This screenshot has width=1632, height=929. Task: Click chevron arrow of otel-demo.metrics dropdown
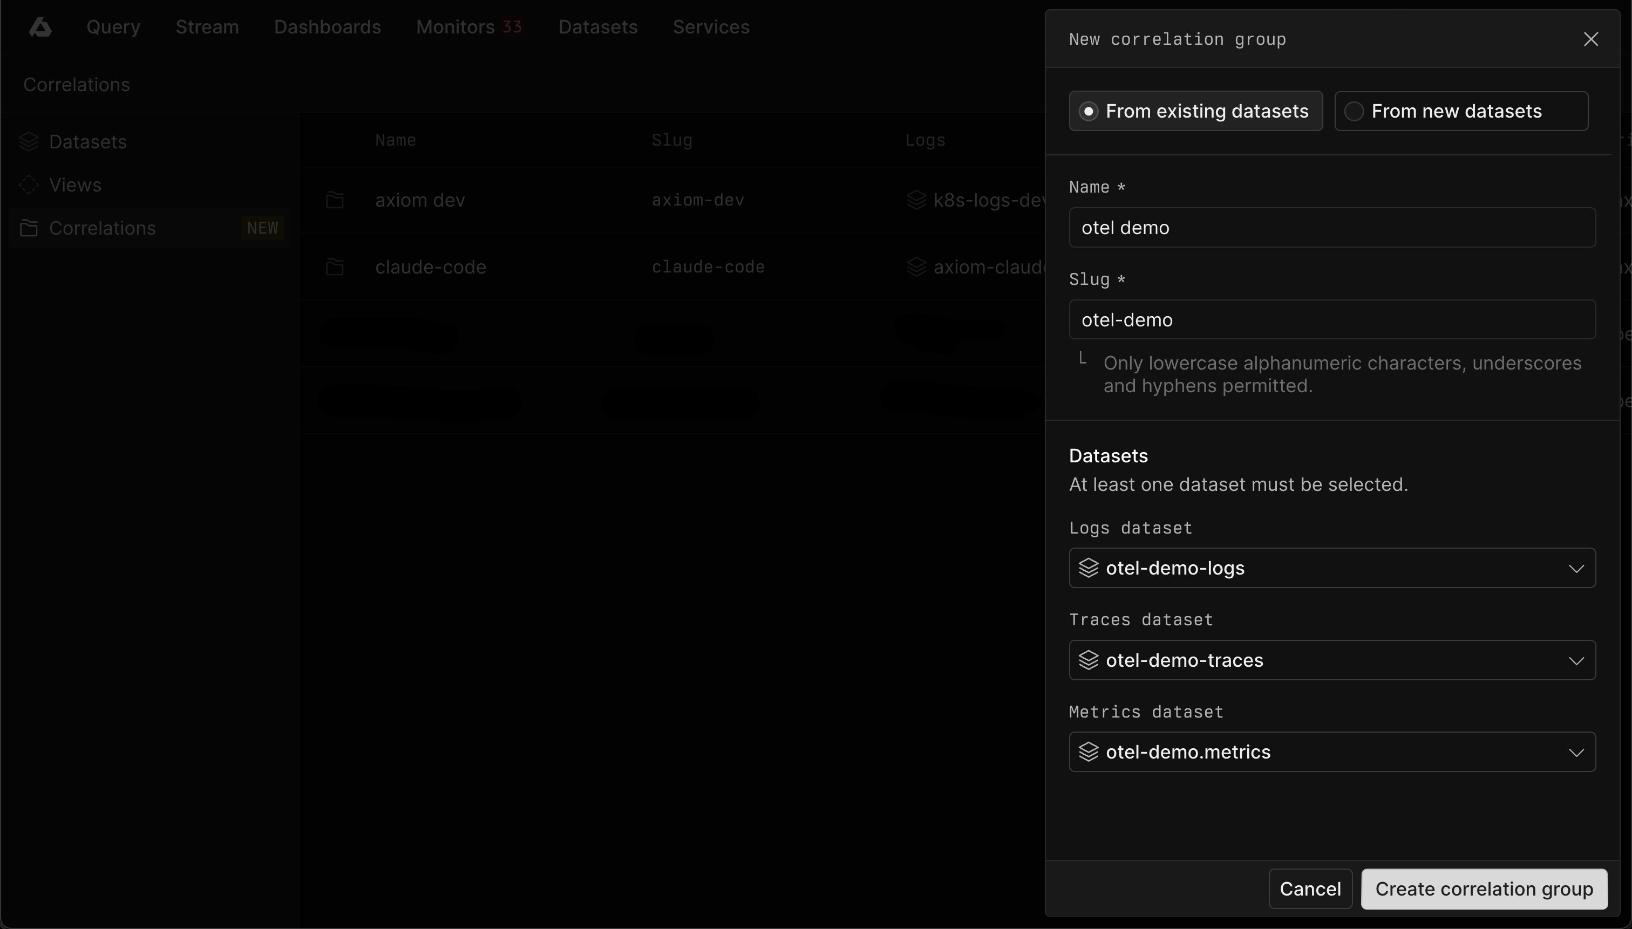tap(1576, 753)
